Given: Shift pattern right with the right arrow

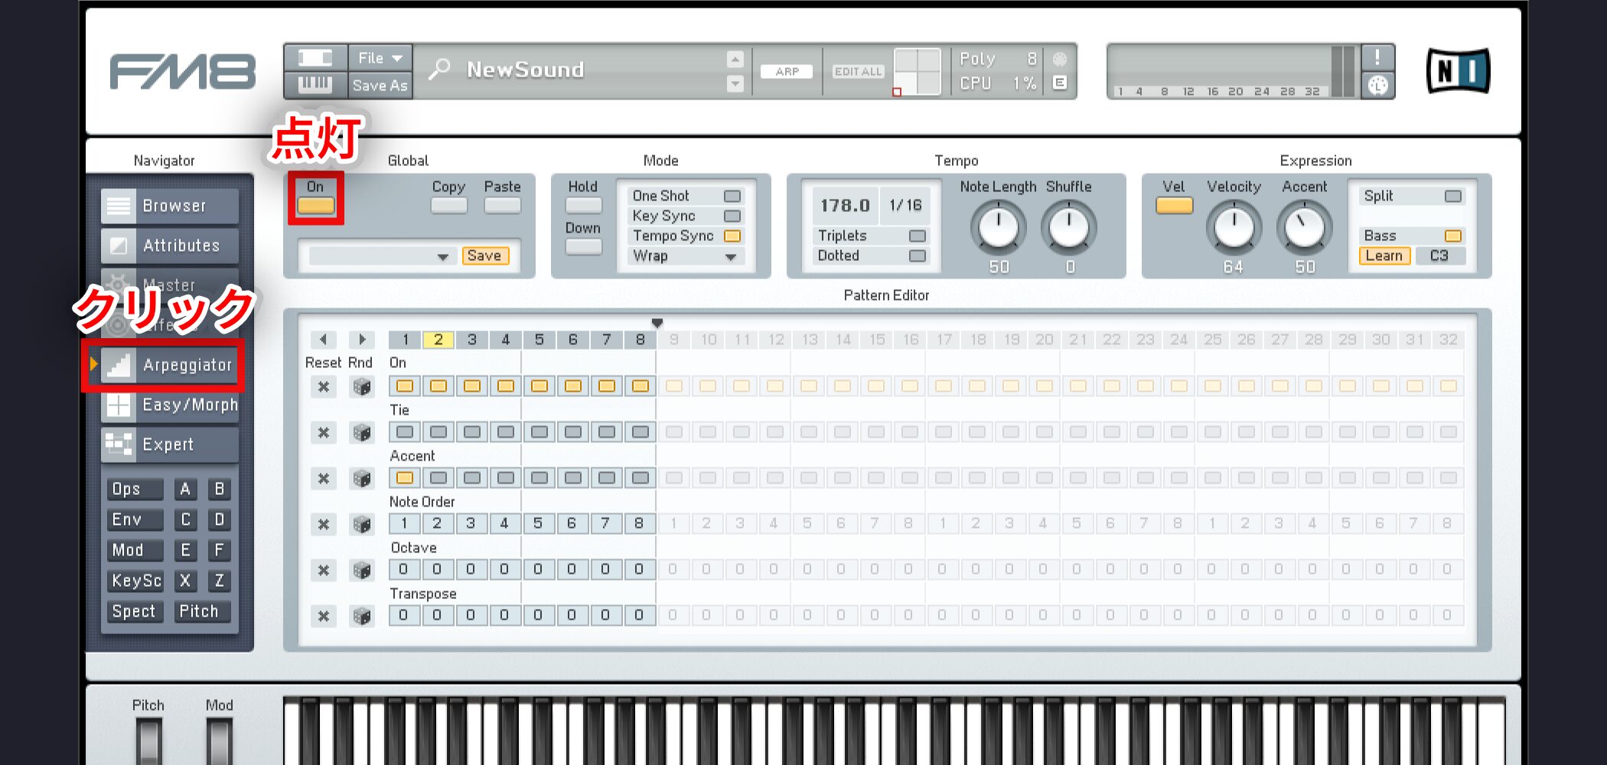Looking at the screenshot, I should 362,339.
